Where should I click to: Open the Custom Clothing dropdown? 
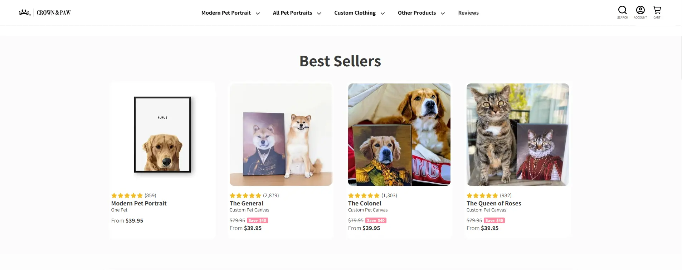click(x=359, y=13)
